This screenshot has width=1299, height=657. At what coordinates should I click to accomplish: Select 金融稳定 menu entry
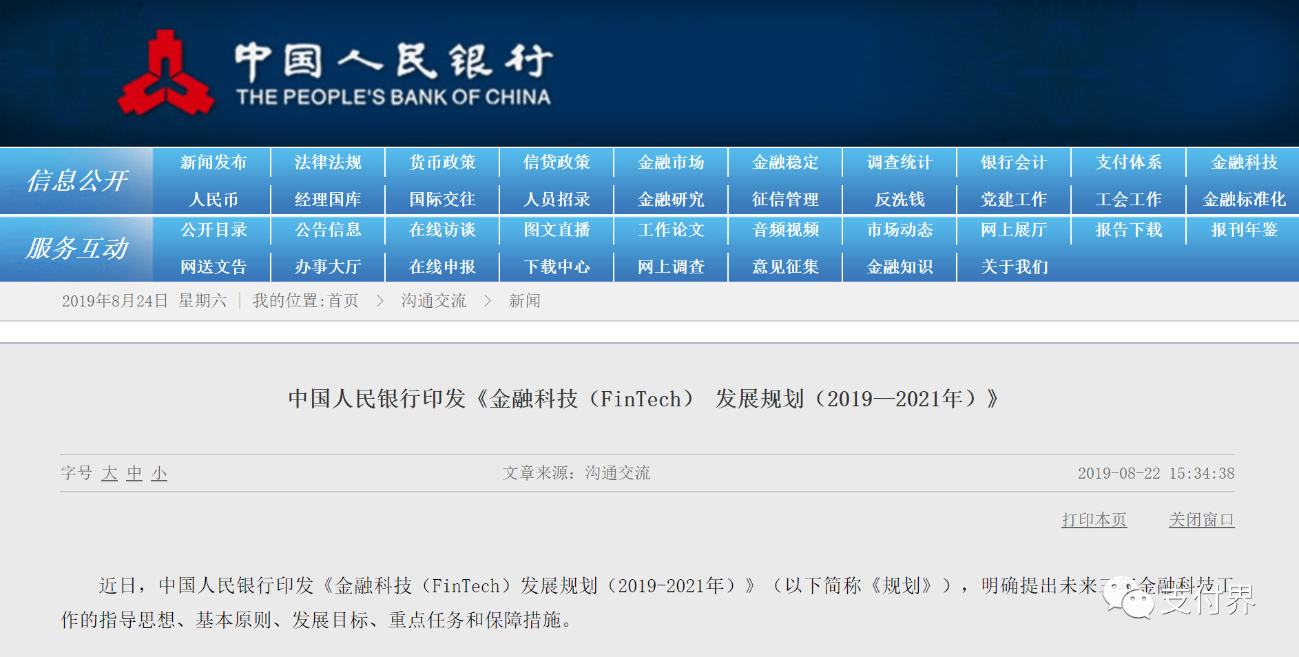click(785, 163)
